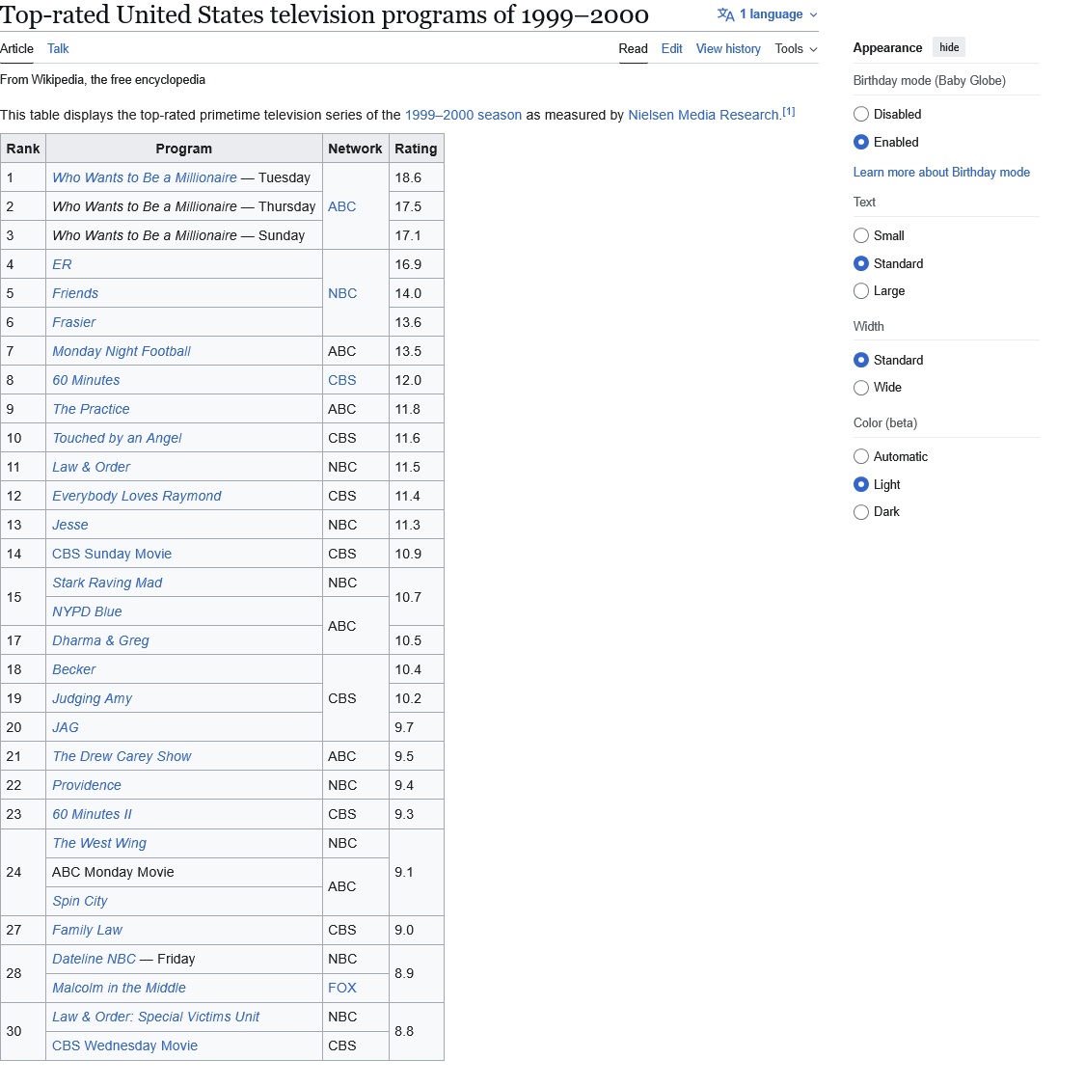Viewport: 1085px width, 1086px height.
Task: Open the 60 Minutes link
Action: click(87, 380)
